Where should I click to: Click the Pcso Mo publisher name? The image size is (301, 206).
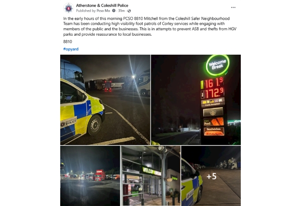103,11
